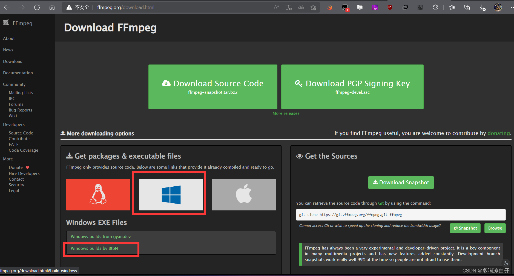
Task: Click the git clone command field
Action: [401, 215]
